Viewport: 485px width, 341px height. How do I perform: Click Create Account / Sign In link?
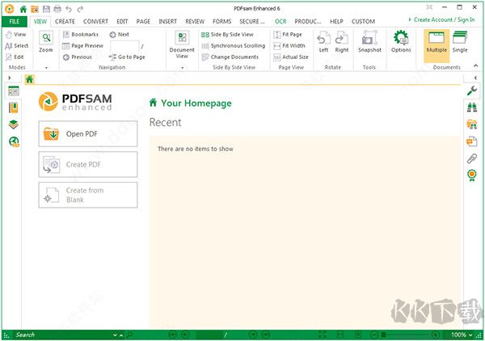click(446, 19)
